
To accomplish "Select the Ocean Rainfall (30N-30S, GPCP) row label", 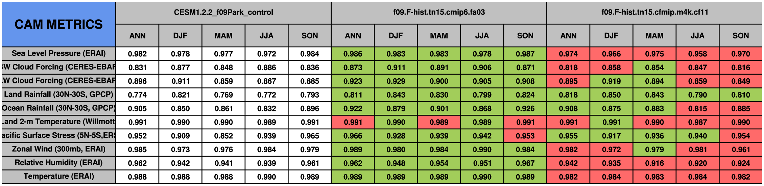I will [x=58, y=108].
